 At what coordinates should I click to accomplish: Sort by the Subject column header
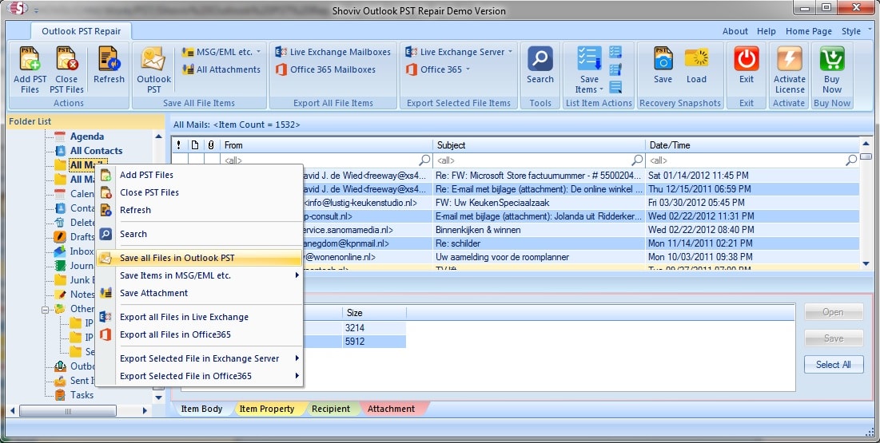pos(540,144)
